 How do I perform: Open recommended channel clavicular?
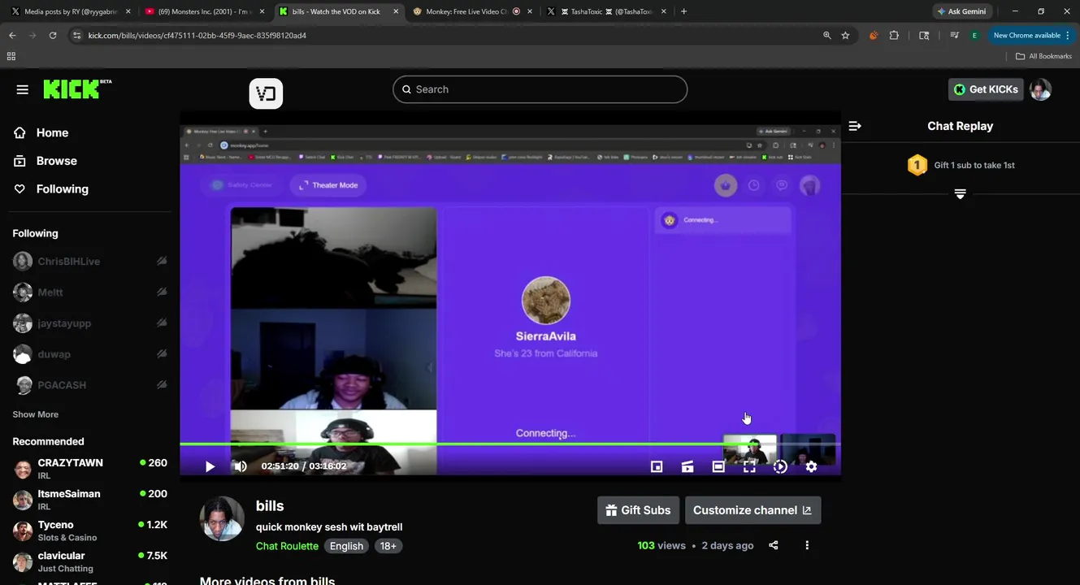pos(90,561)
